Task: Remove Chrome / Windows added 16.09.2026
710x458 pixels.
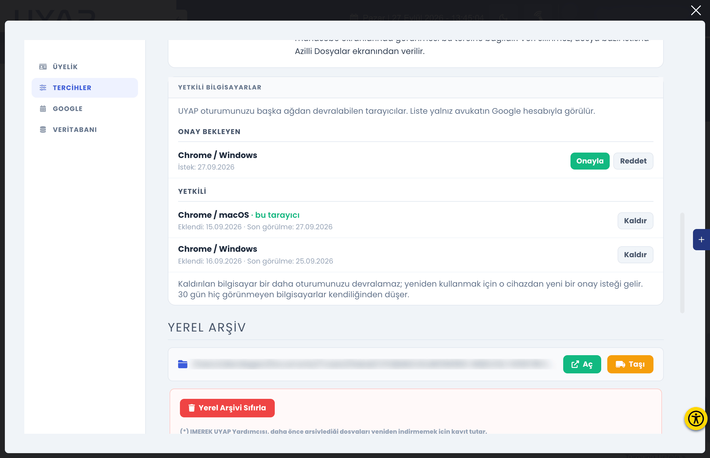Action: (x=635, y=255)
